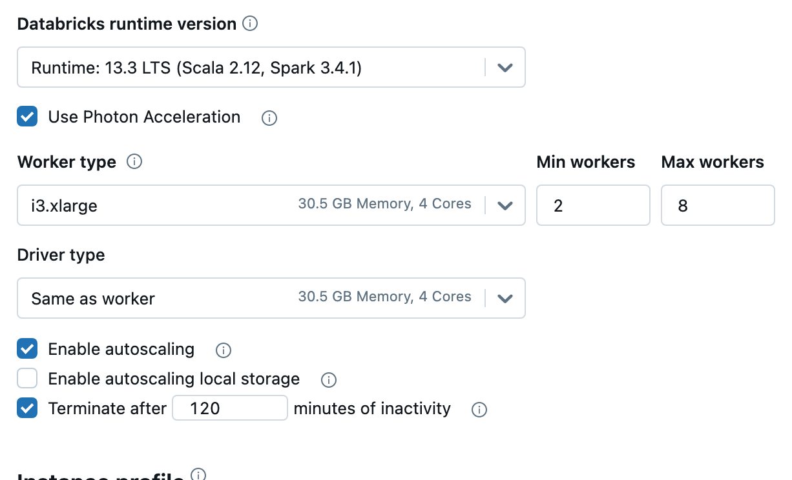The width and height of the screenshot is (792, 480).
Task: Focus the Max workers input field
Action: click(718, 206)
